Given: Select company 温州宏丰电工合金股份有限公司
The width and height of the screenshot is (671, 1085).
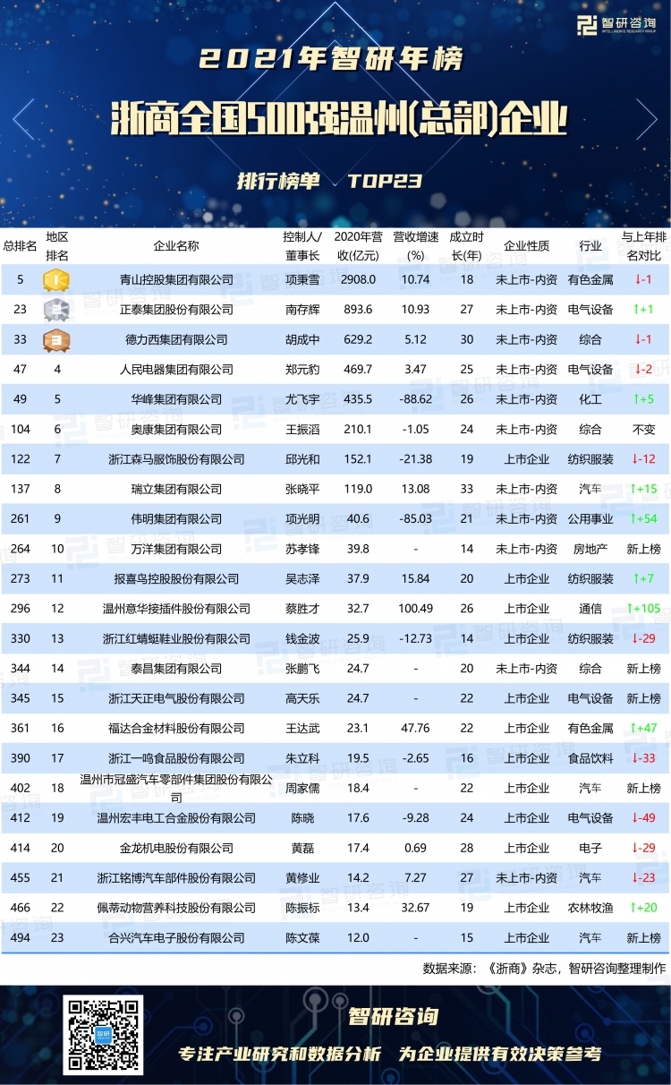Looking at the screenshot, I should [176, 818].
